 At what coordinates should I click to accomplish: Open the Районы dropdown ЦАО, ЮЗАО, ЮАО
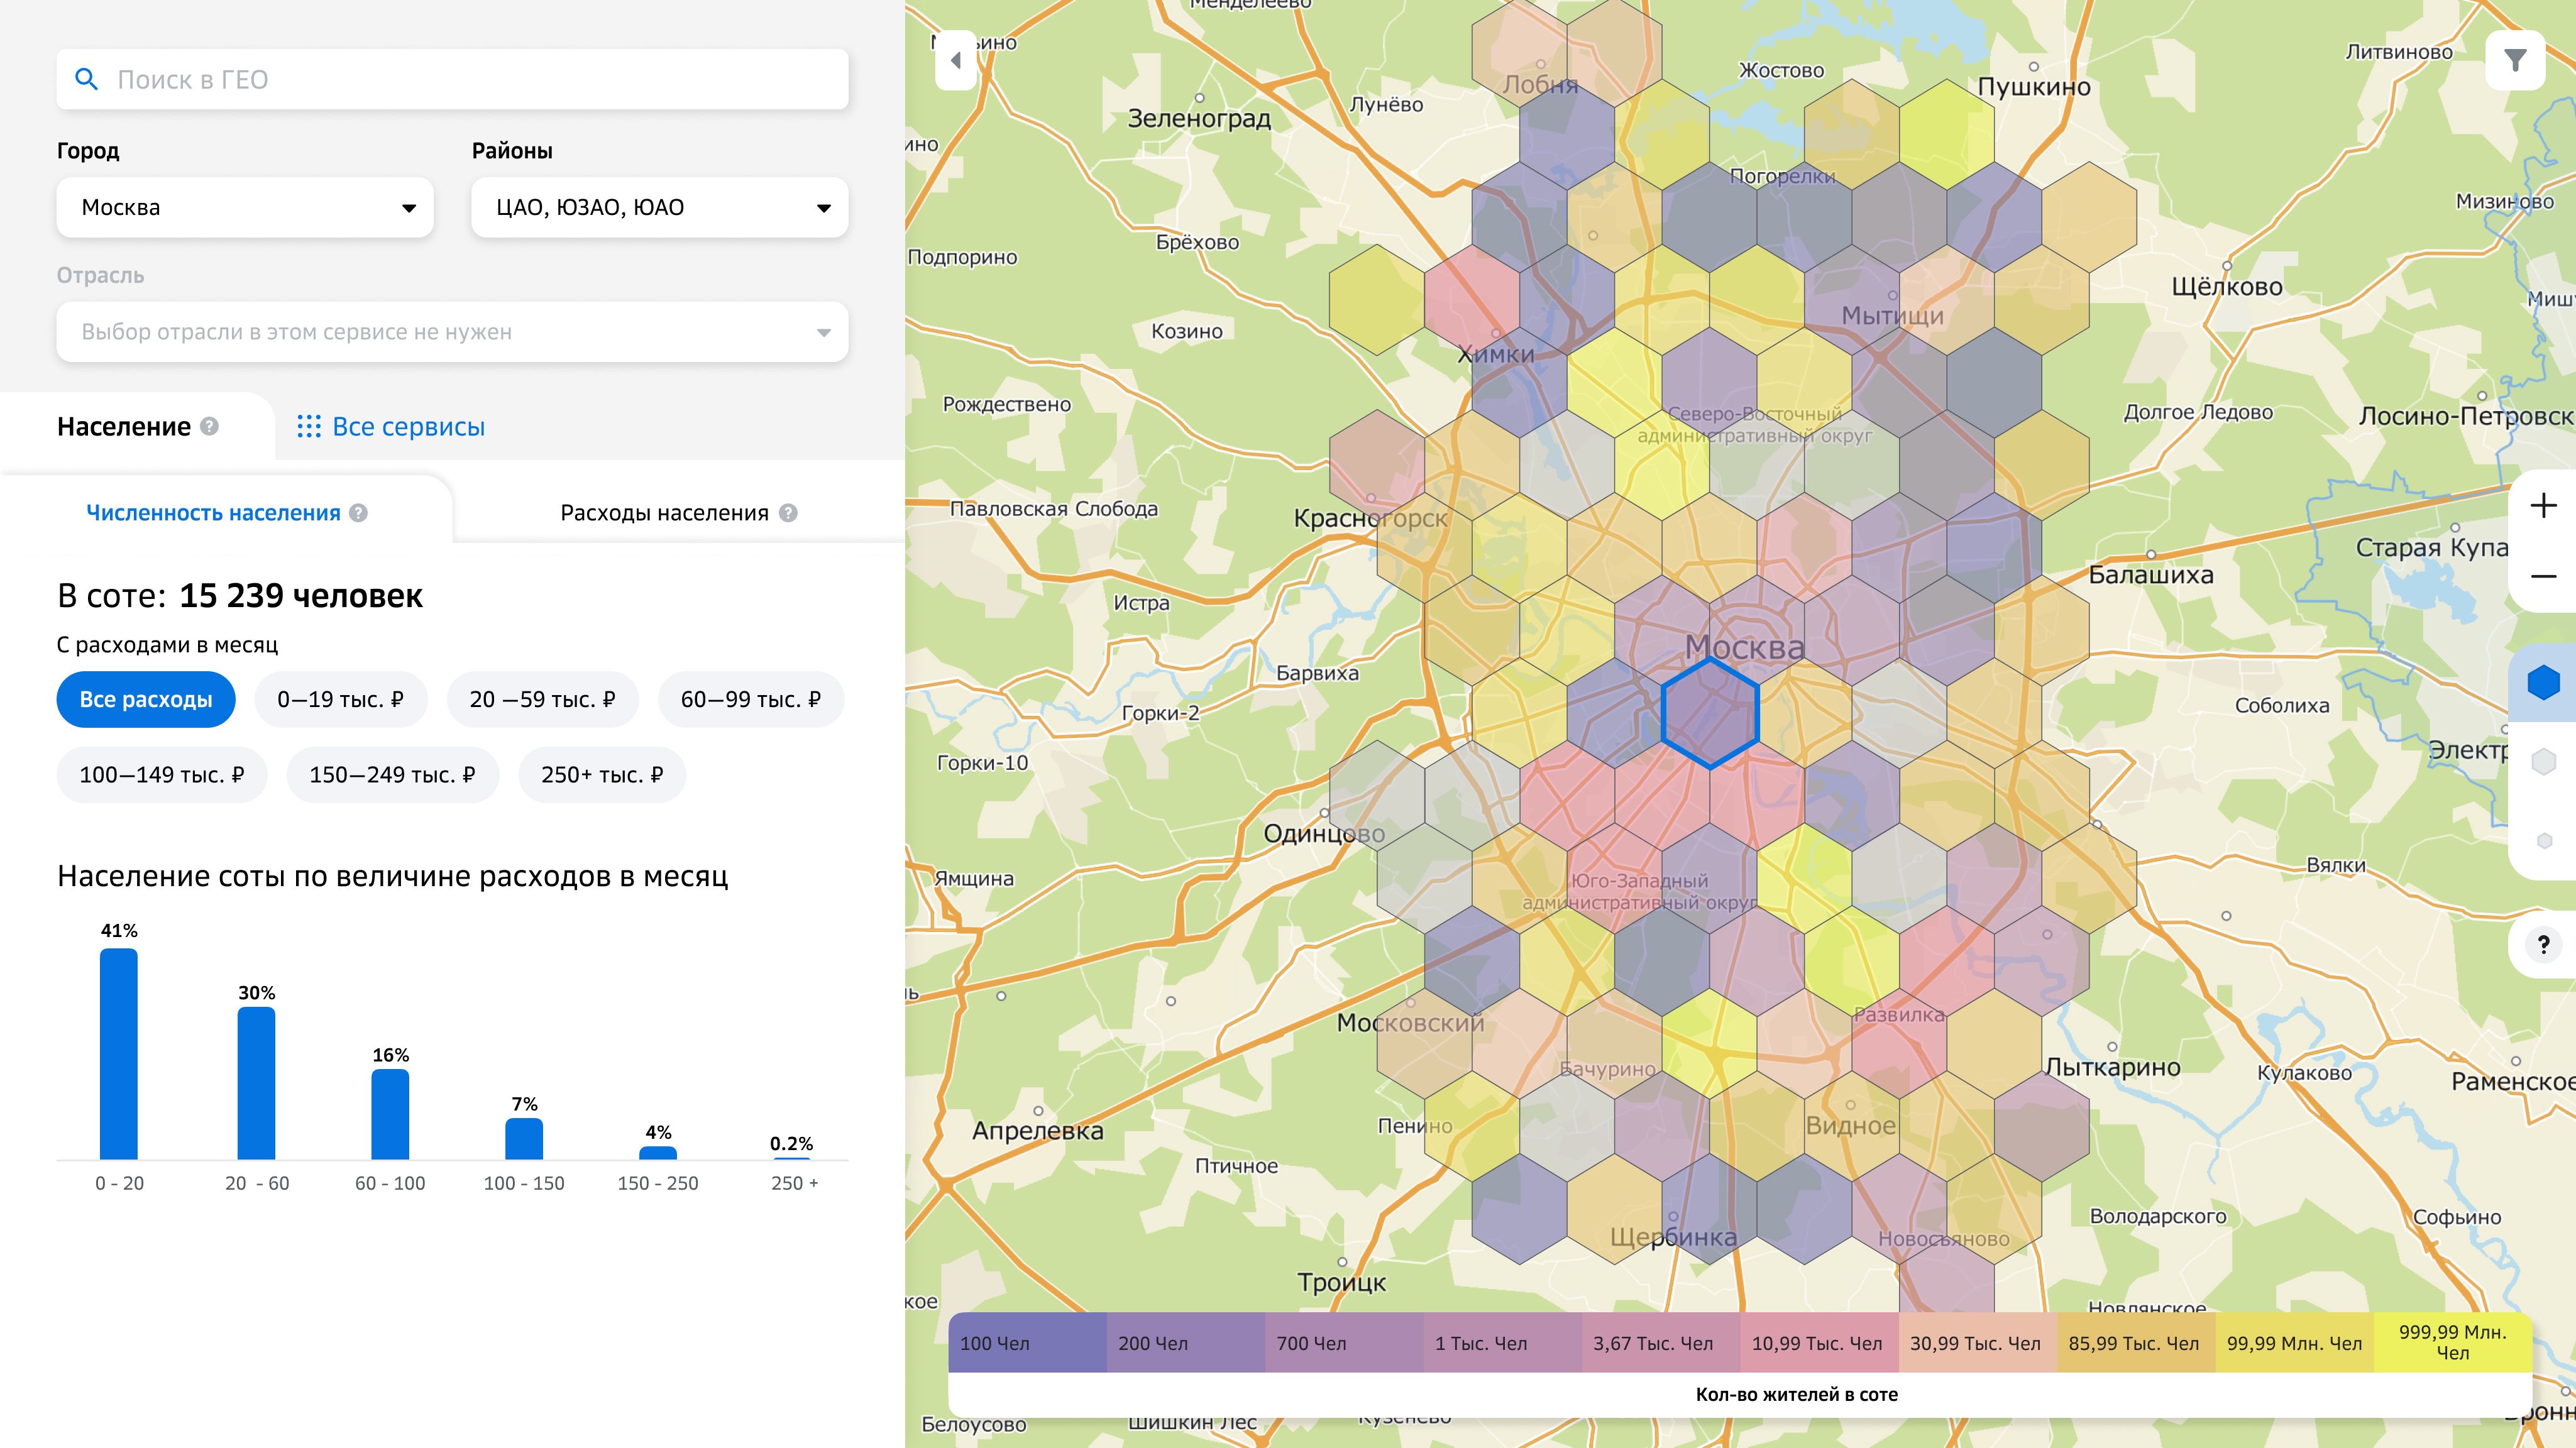pyautogui.click(x=659, y=207)
